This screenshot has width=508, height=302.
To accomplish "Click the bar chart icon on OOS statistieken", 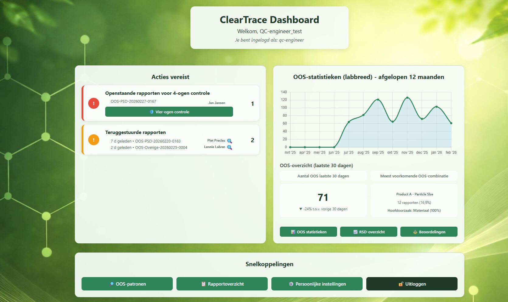I will pyautogui.click(x=293, y=232).
